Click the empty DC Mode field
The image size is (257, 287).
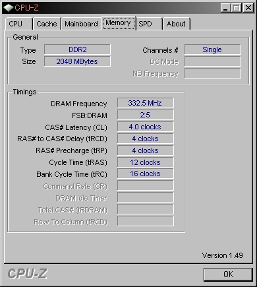click(x=213, y=61)
